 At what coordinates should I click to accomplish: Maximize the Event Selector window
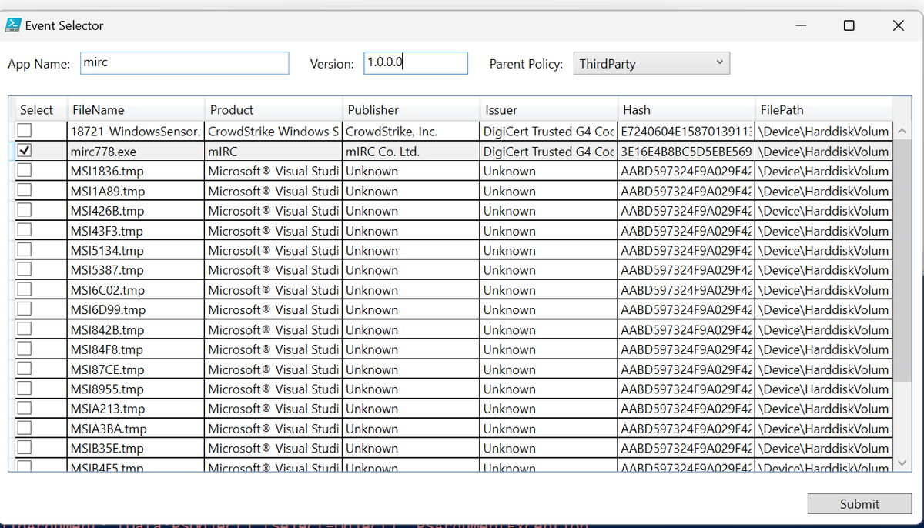pyautogui.click(x=849, y=25)
